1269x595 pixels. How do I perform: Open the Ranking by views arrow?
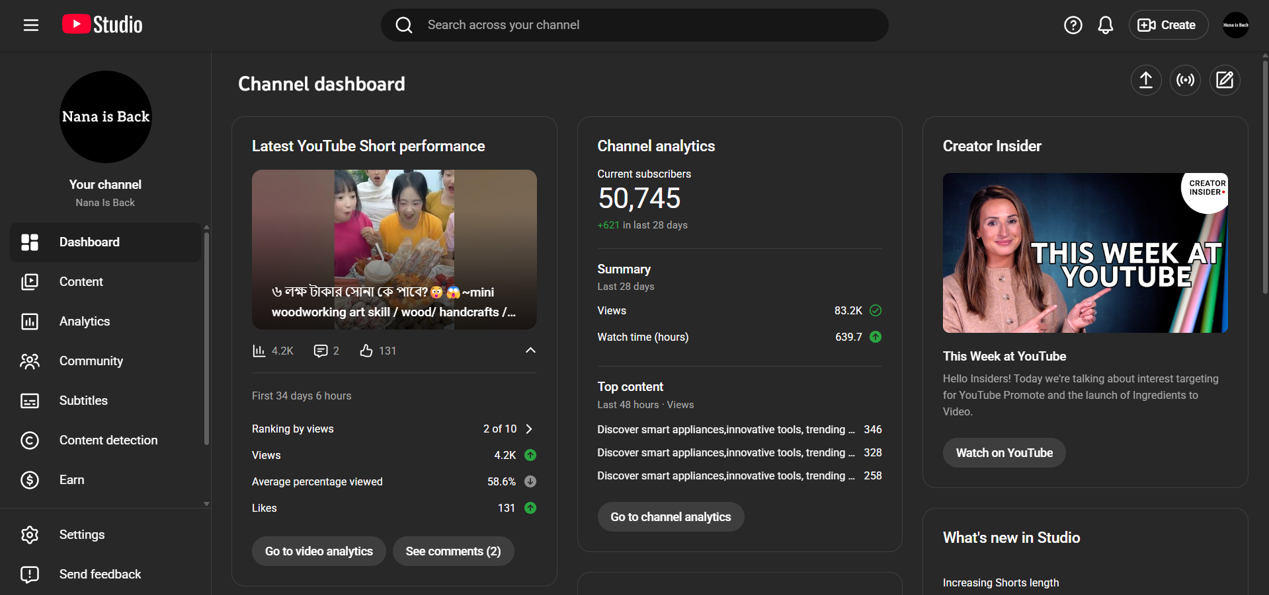pos(528,429)
